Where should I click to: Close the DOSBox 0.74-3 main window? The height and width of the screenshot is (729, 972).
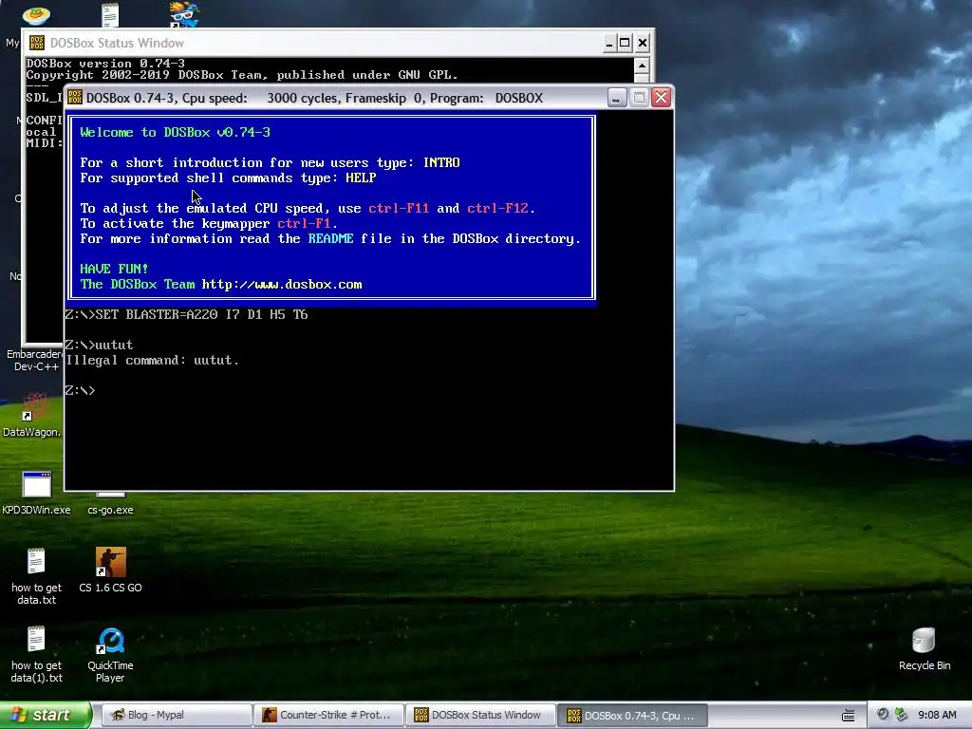pos(662,98)
